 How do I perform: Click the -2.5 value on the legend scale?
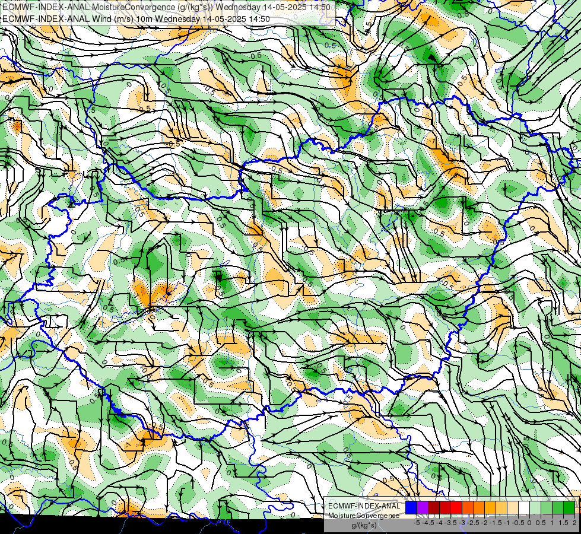[x=473, y=523]
